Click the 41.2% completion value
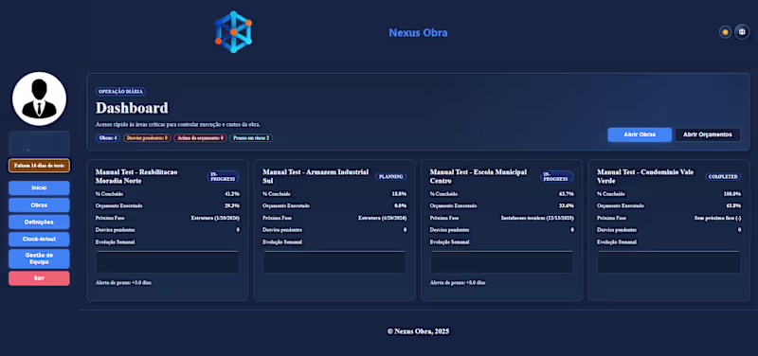 pos(232,194)
